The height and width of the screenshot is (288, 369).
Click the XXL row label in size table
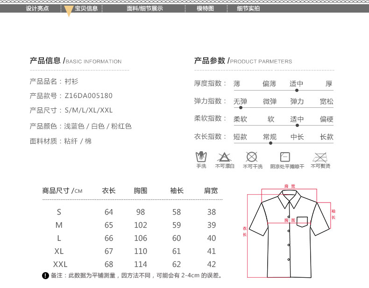(x=59, y=264)
